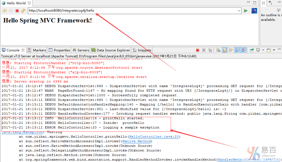Toggle show console on standard error change
The width and height of the screenshot is (282, 162).
243,50
